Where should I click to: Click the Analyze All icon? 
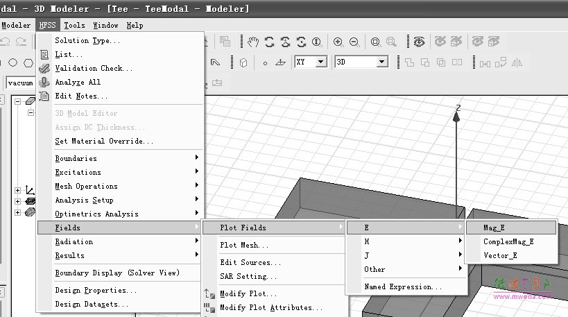click(44, 83)
